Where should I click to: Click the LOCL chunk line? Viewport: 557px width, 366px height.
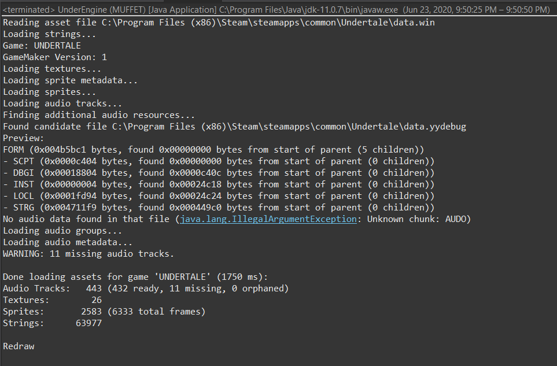[x=219, y=196]
